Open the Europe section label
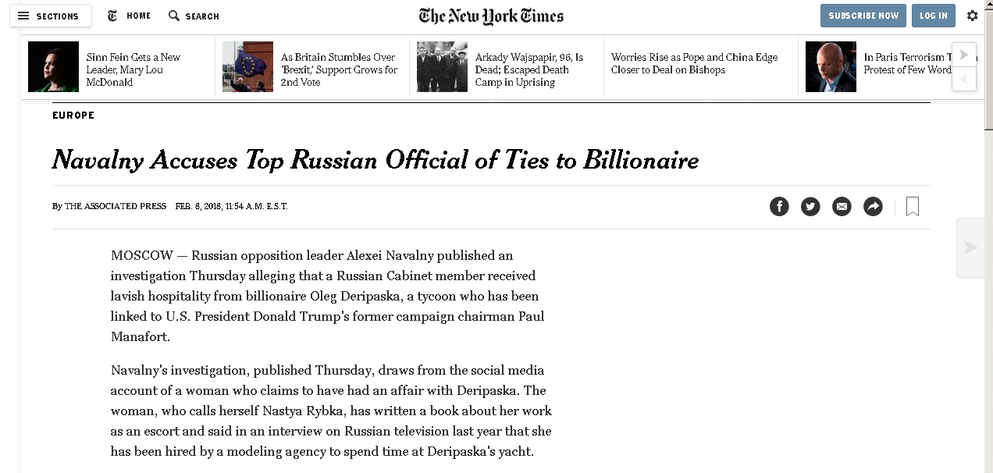This screenshot has height=473, width=993. point(73,115)
